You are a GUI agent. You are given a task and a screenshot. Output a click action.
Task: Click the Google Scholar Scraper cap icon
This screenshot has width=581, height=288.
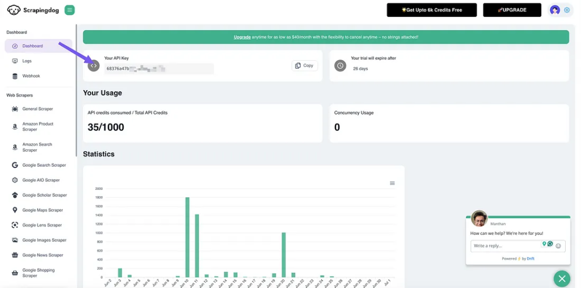click(15, 195)
